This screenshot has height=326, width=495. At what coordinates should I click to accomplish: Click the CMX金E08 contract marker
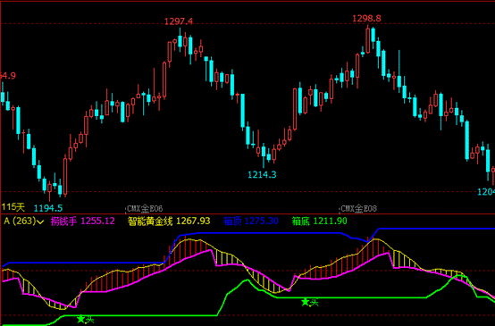pyautogui.click(x=357, y=209)
